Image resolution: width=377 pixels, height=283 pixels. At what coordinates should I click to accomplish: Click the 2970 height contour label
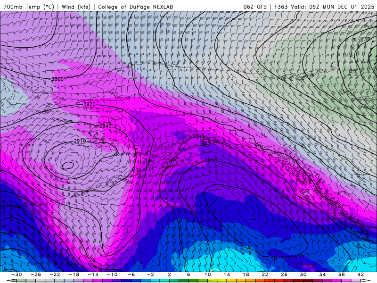(x=90, y=104)
